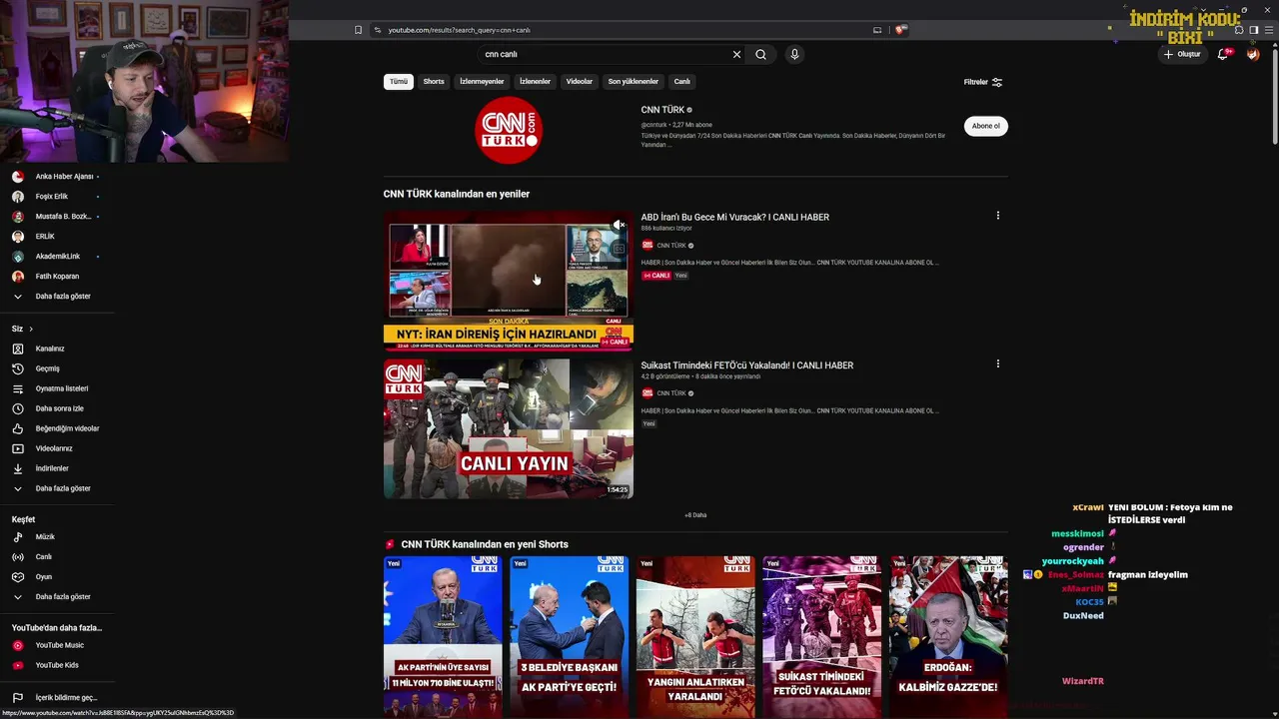The image size is (1279, 719).
Task: Open the 3 Belediye Başkanı Short
Action: point(570,637)
